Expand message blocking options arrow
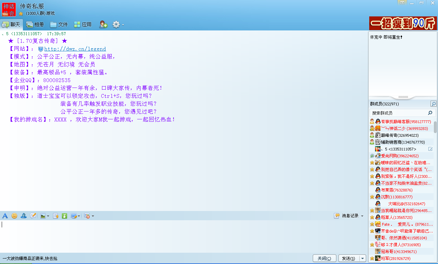 [93, 216]
